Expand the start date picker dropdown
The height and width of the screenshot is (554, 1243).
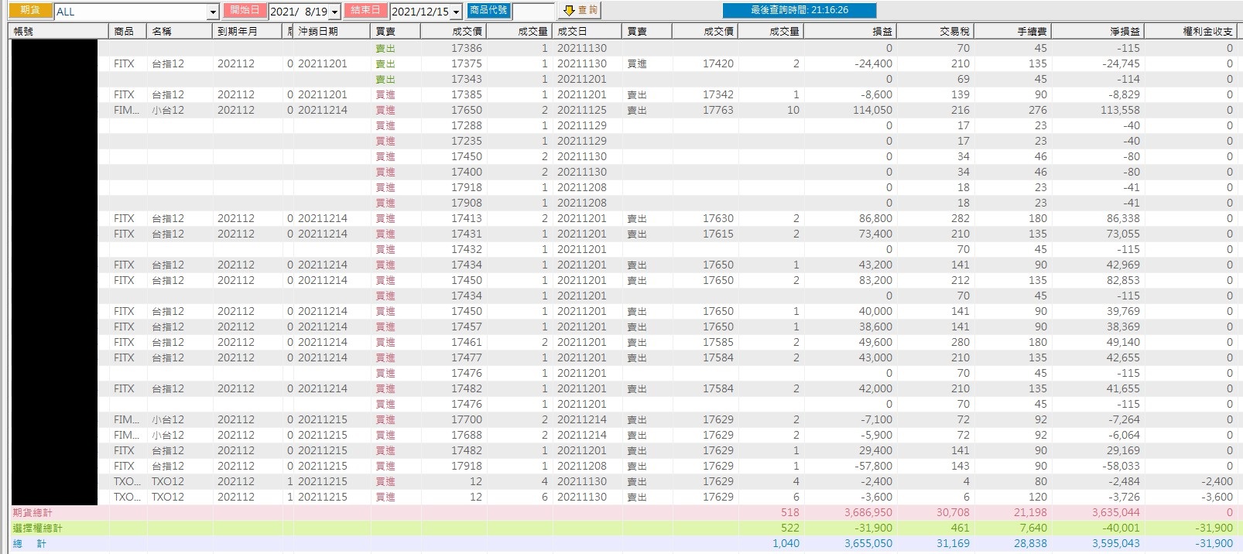point(334,12)
